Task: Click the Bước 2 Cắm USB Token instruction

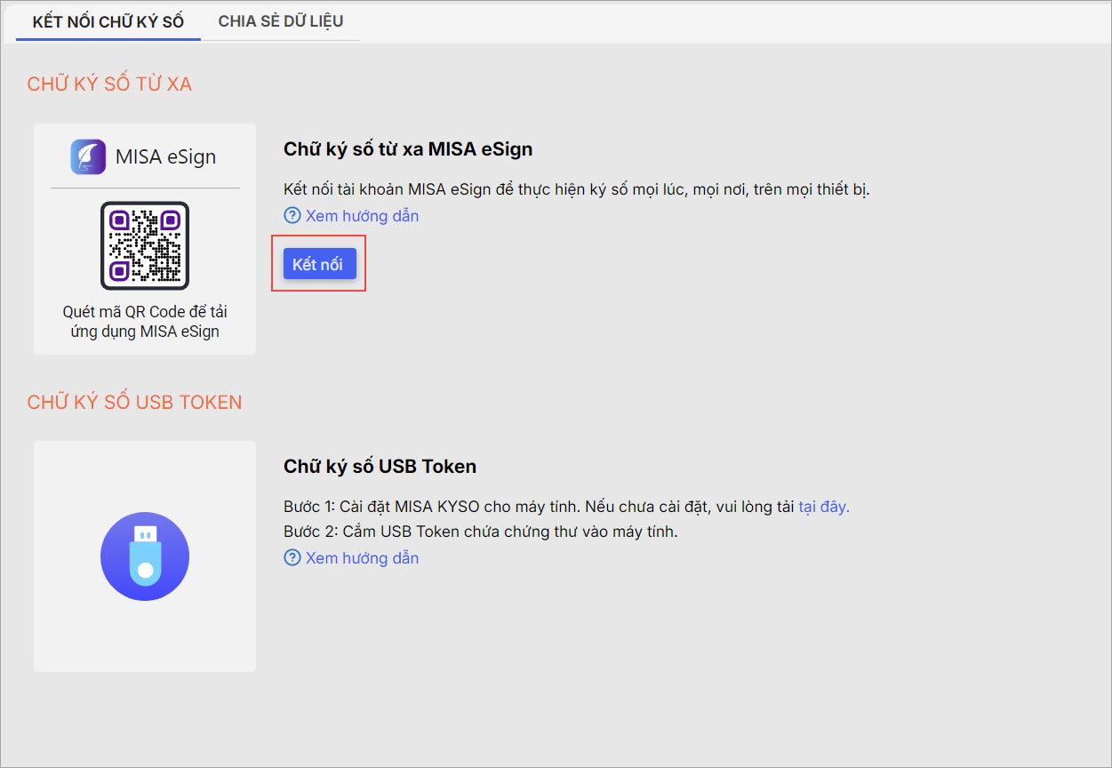Action: tap(481, 532)
